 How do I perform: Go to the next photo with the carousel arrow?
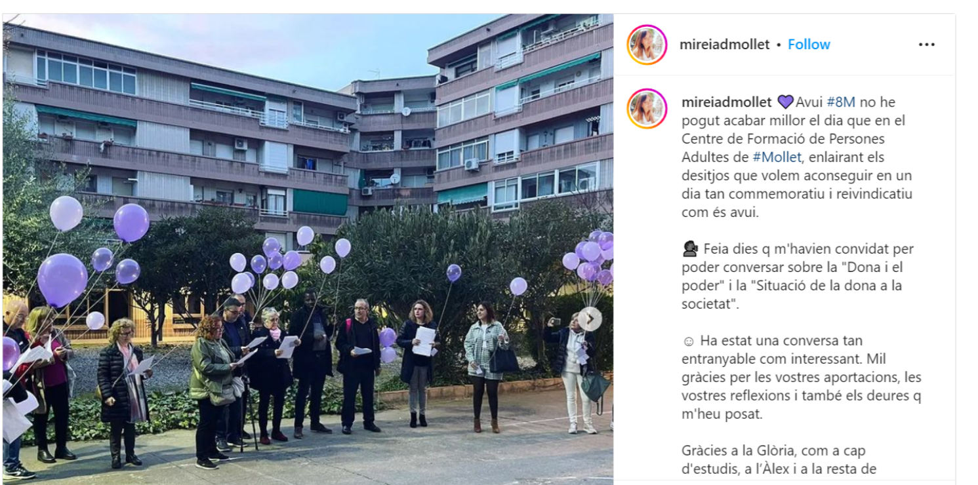pyautogui.click(x=589, y=319)
